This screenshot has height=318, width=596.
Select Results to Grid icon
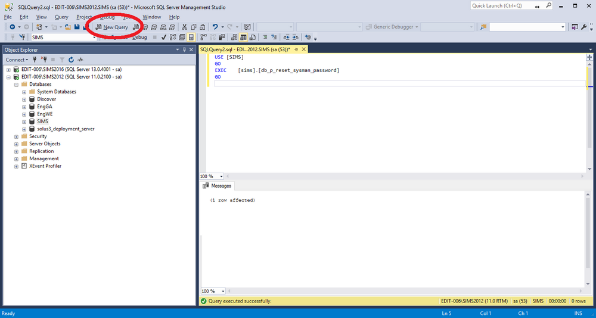coord(243,38)
